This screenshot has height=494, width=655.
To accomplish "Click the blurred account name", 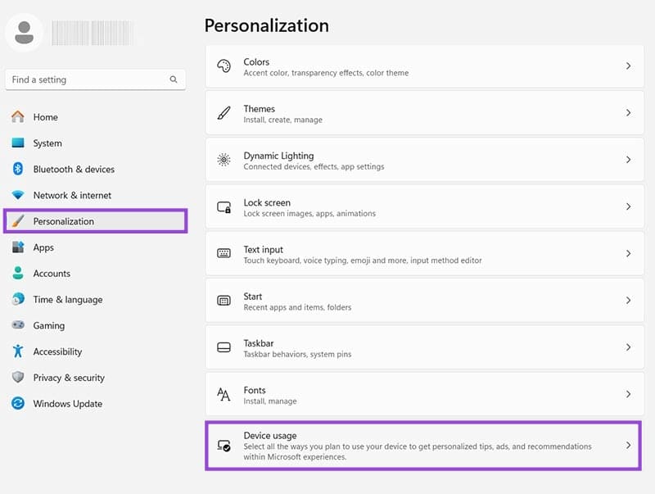I will [x=93, y=33].
